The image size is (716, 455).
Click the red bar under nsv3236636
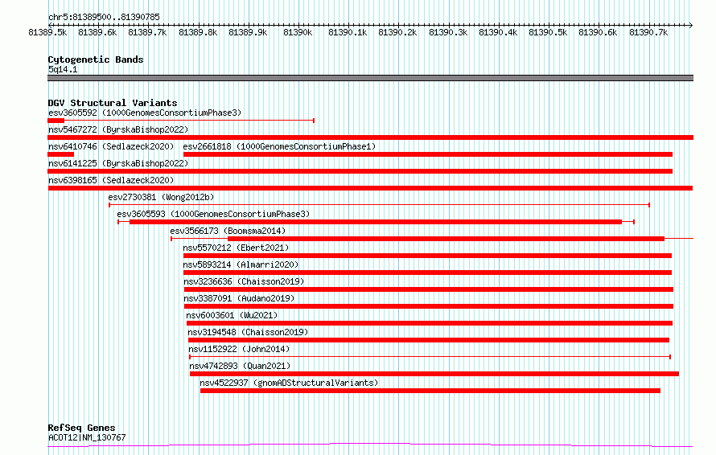[428, 289]
